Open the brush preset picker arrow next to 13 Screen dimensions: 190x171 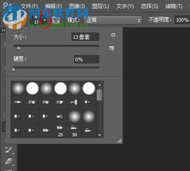pyautogui.click(x=45, y=20)
